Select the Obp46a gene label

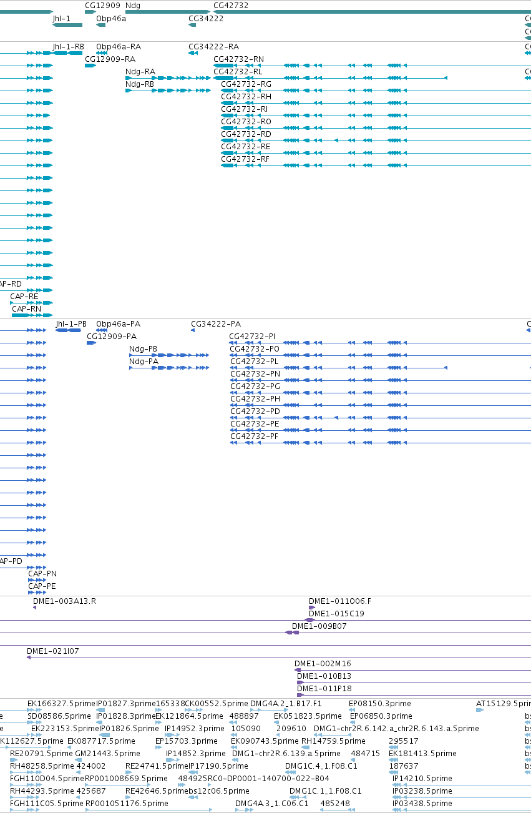pos(111,19)
